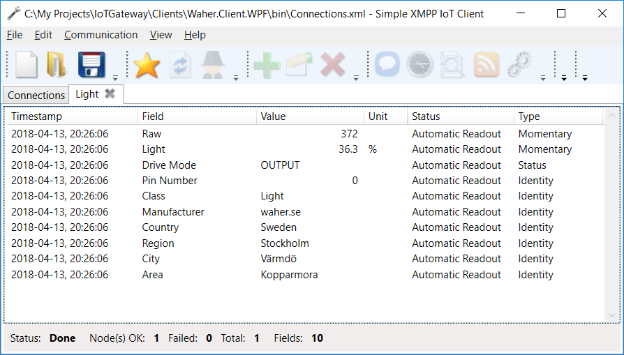Select the Manufacturer row in the list
This screenshot has height=355, width=624.
pos(173,212)
